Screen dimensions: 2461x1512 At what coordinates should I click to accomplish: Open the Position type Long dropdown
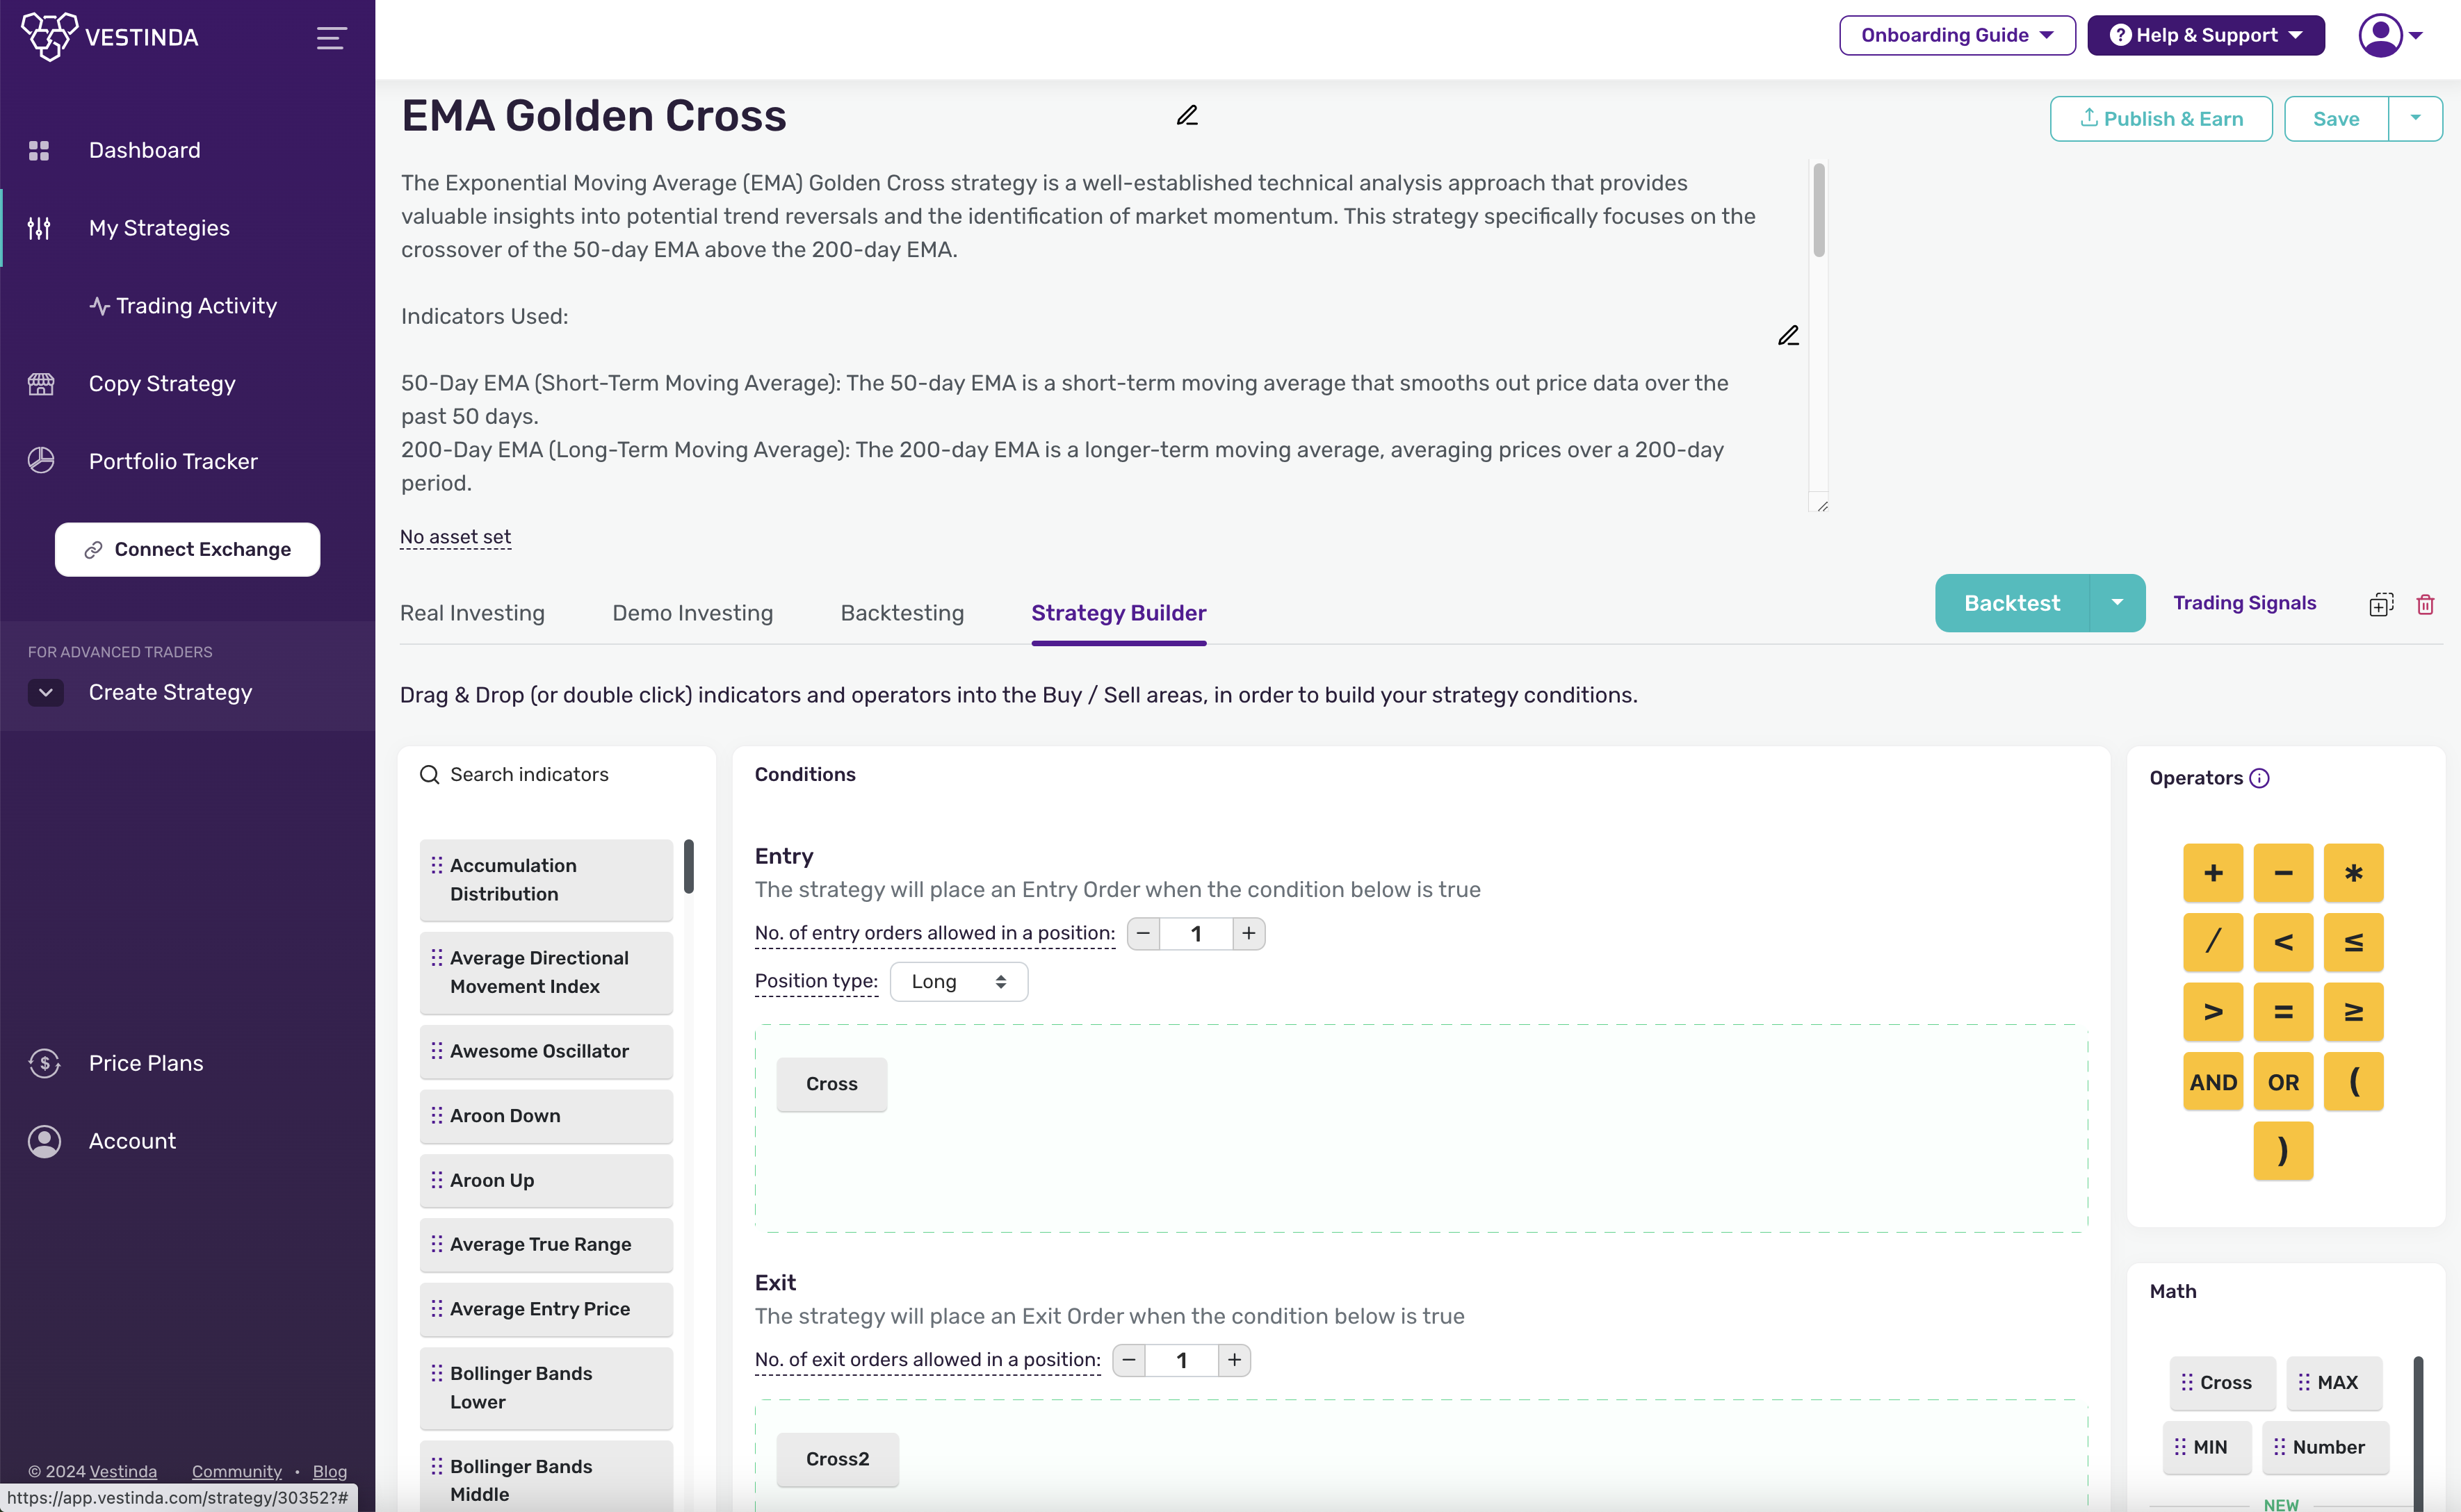tap(959, 982)
